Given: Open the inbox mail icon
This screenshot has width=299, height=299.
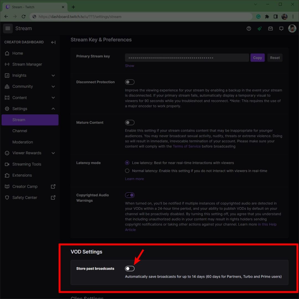Looking at the screenshot, I should [270, 29].
